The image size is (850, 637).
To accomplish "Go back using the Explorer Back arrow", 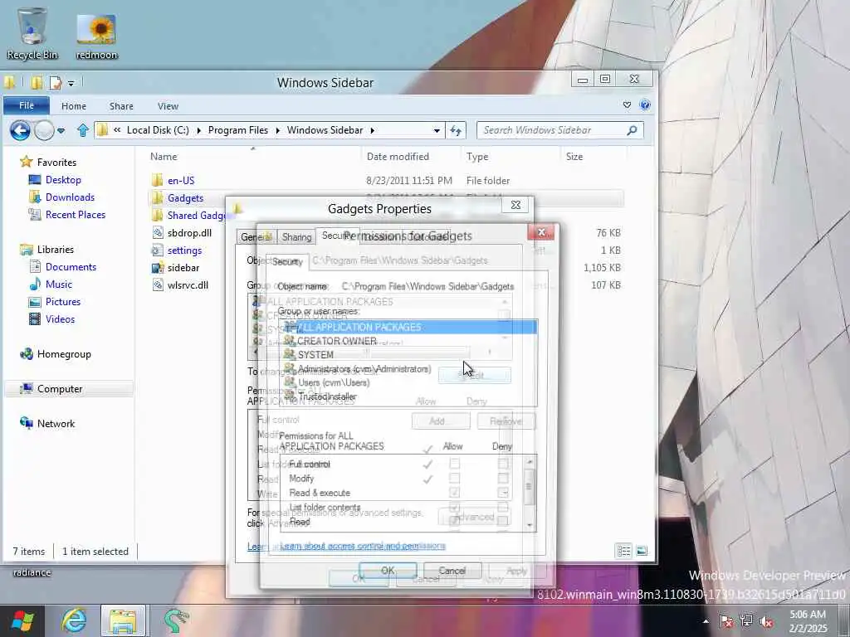I will click(x=20, y=130).
